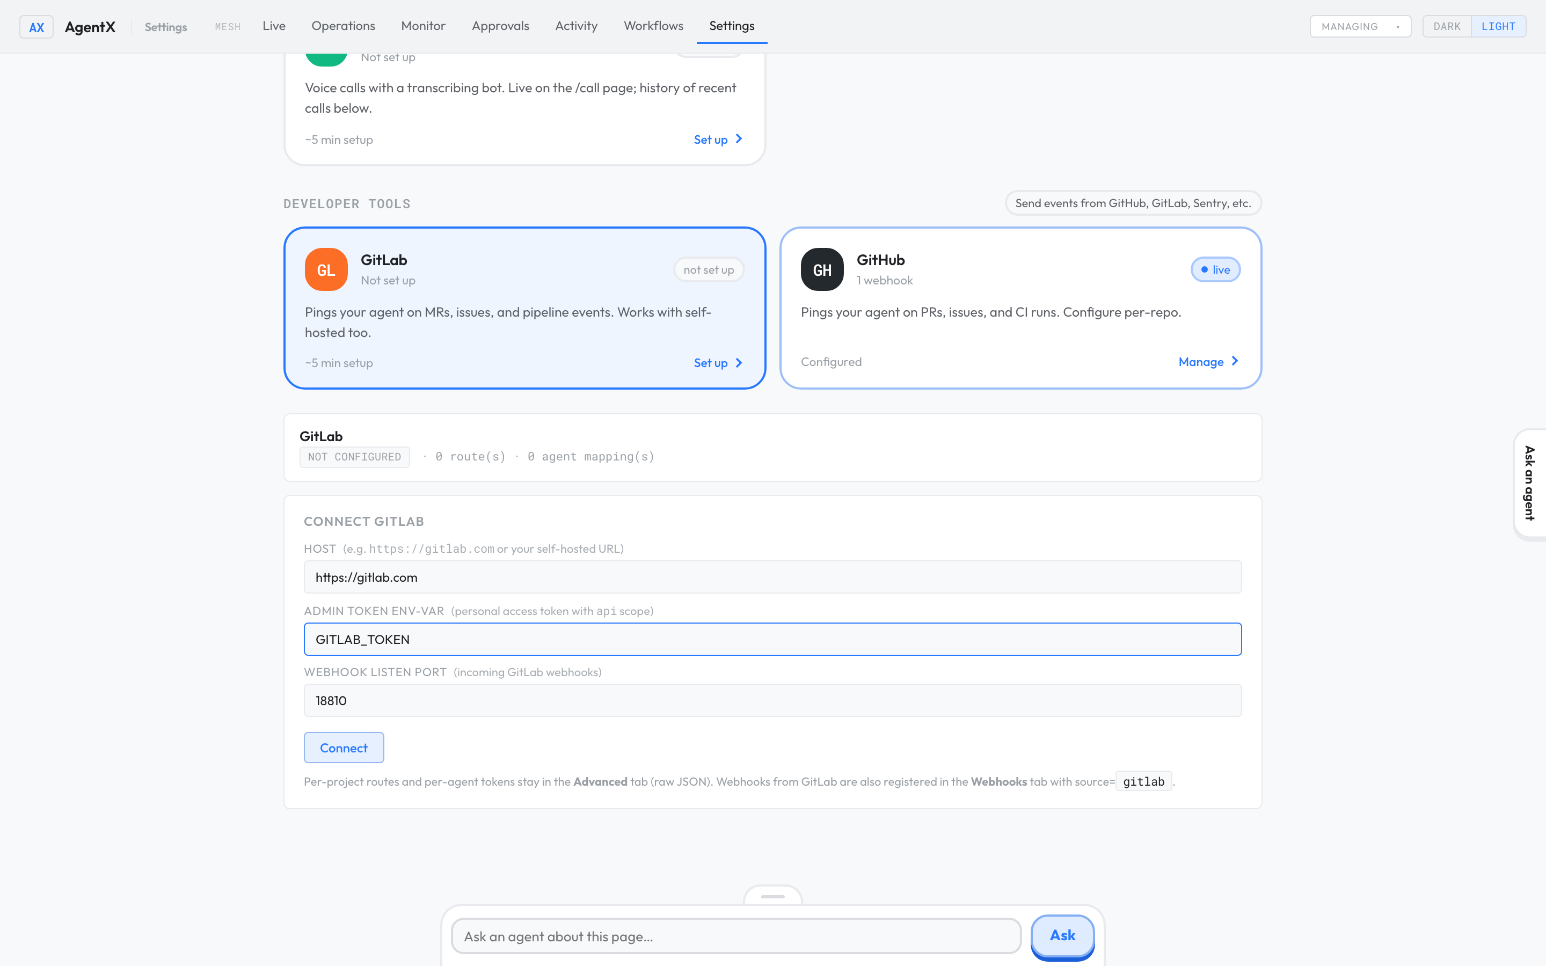The height and width of the screenshot is (966, 1546).
Task: Click the Connect button
Action: [344, 748]
